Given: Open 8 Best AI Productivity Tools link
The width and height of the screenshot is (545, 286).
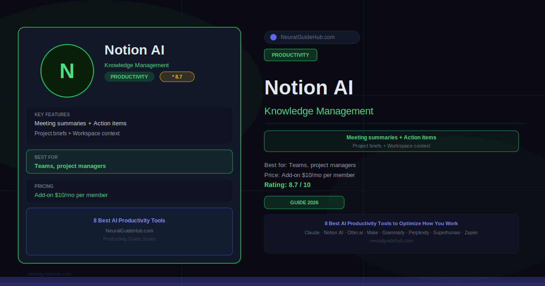Looking at the screenshot, I should (x=129, y=221).
